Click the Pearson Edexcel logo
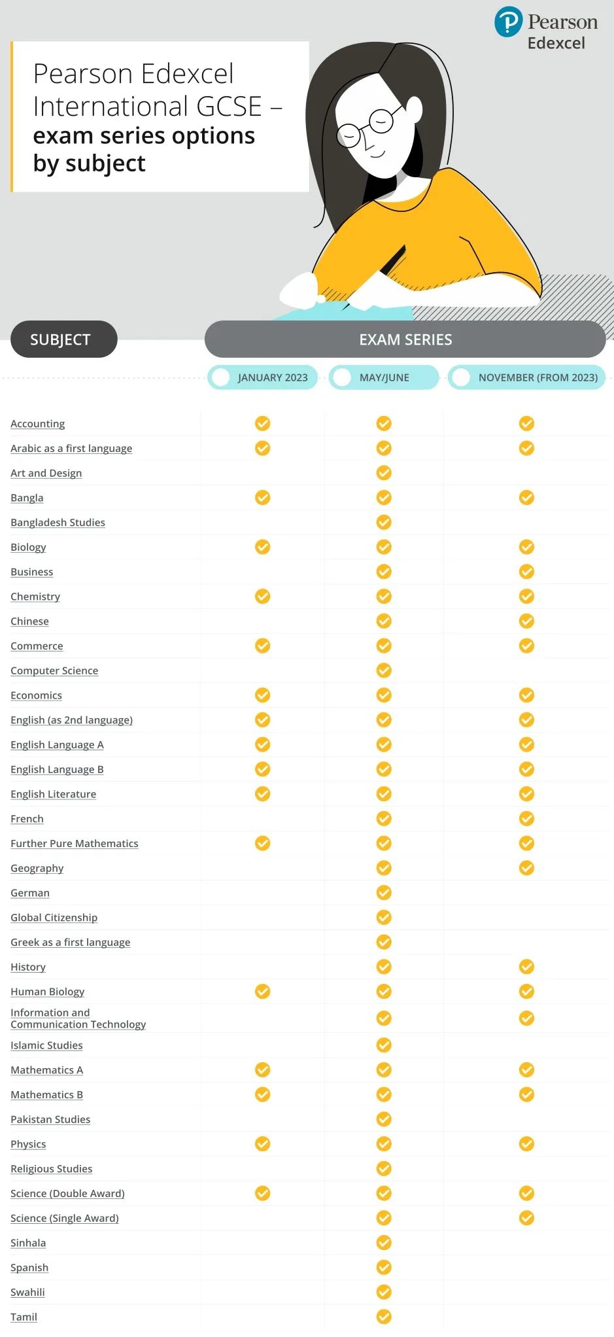The image size is (614, 1337). 546,29
